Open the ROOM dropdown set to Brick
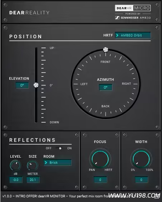This screenshot has height=202, width=162. (57, 162)
